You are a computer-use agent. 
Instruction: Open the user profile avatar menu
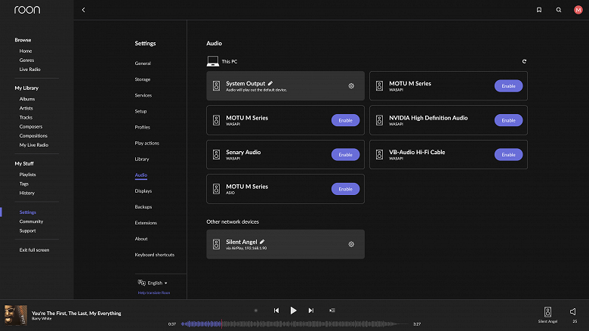578,10
